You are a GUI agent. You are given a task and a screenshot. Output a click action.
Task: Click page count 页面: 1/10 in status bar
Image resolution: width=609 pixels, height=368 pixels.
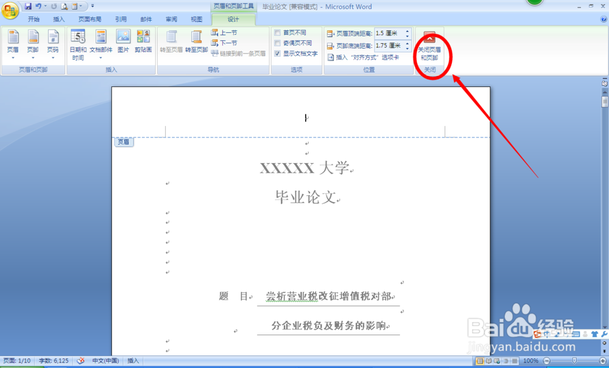coord(17,361)
